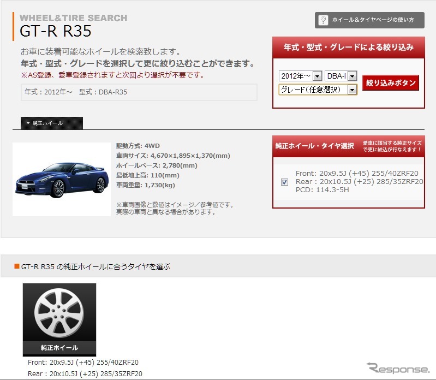Viewport: 436px width, 380px height.
Task: Select the 純正ホイール tab
Action: click(52, 123)
